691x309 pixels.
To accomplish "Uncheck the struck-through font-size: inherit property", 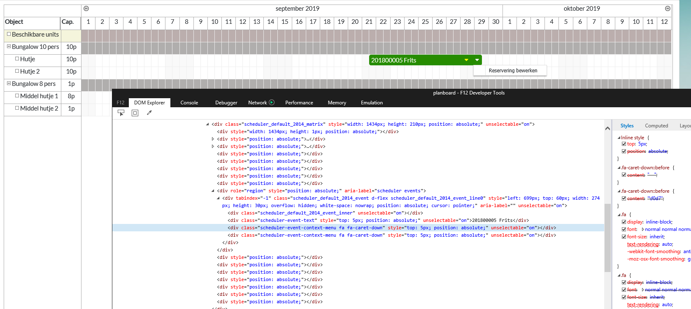I will [x=624, y=297].
